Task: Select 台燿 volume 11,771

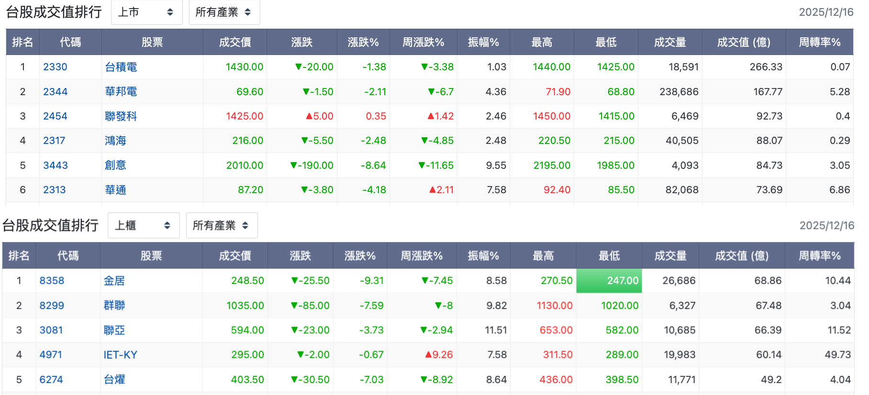Action: (682, 380)
